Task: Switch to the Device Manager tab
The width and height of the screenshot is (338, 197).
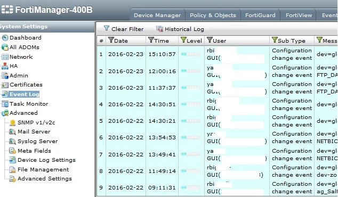Action: [x=157, y=15]
